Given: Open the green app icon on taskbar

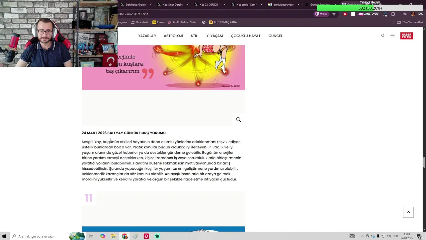Looking at the screenshot, I should pyautogui.click(x=157, y=236).
